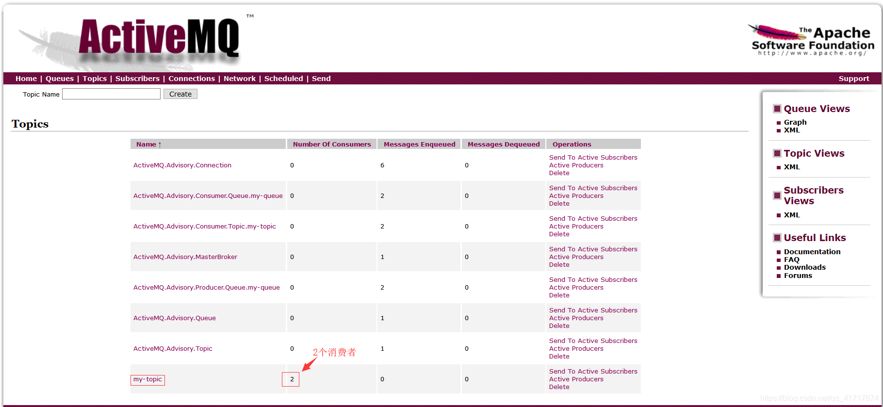Sort by Number Of Consumers column header
The height and width of the screenshot is (407, 883).
click(x=332, y=144)
